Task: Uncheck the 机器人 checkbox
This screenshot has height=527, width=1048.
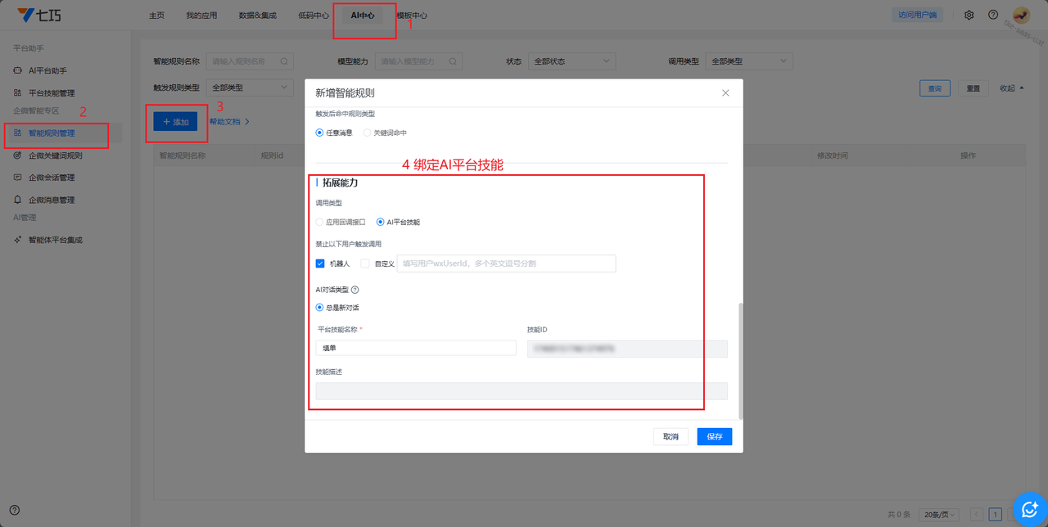Action: [x=320, y=263]
